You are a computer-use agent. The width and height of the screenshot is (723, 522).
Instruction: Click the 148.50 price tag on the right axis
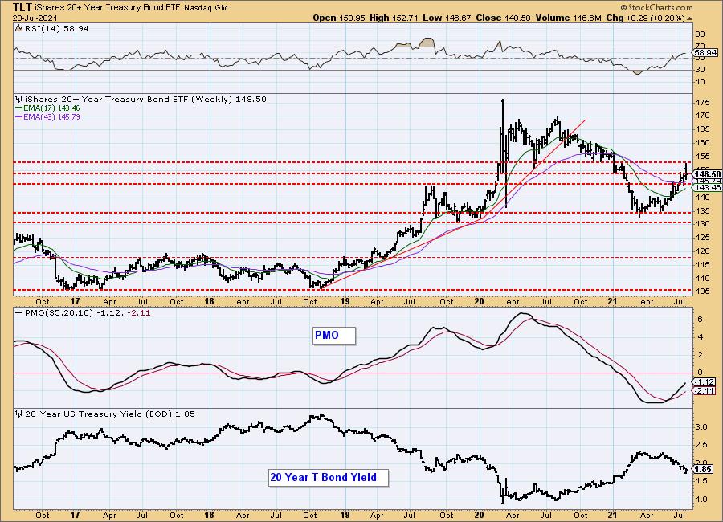coord(707,174)
